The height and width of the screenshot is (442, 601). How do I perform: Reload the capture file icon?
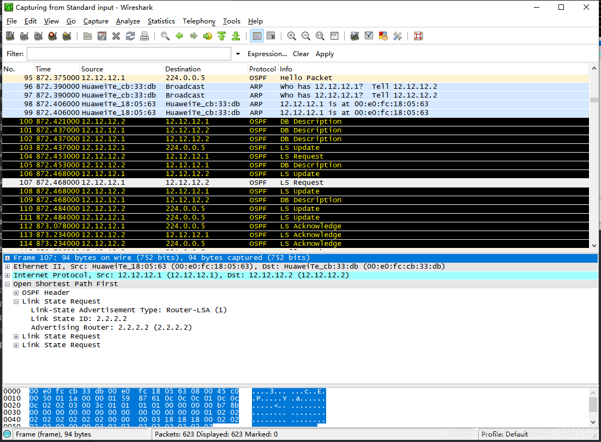130,36
